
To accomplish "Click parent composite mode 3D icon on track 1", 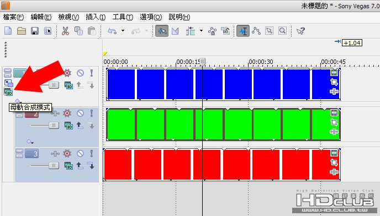I will point(8,92).
